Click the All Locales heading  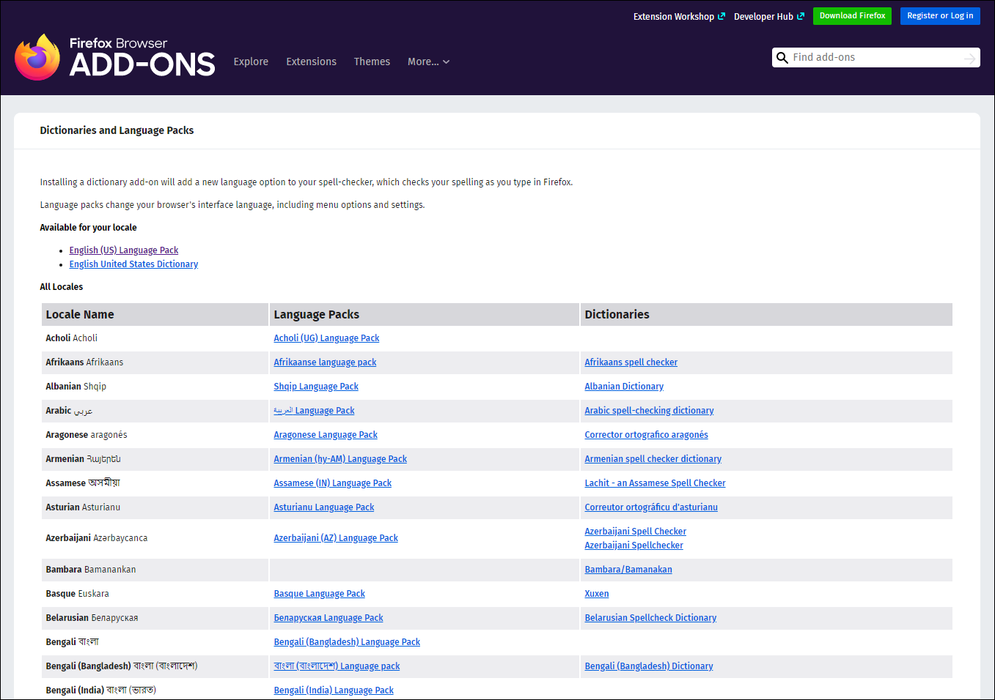61,287
